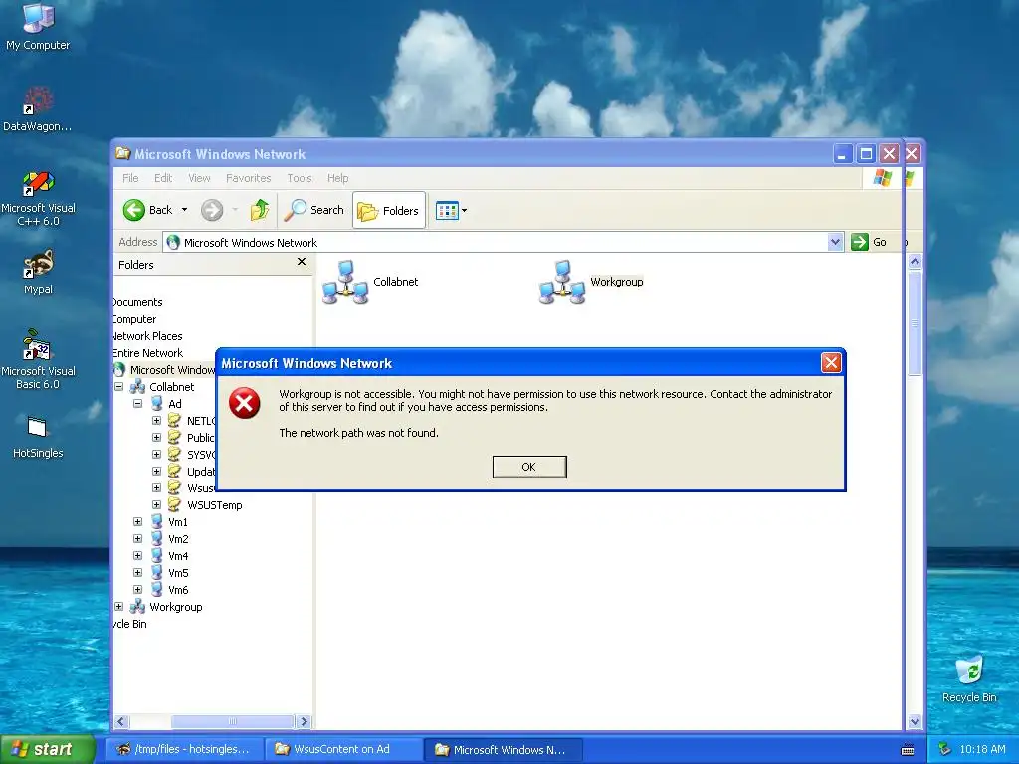Click the vertical scrollbar up arrow
The width and height of the screenshot is (1019, 764).
[915, 262]
